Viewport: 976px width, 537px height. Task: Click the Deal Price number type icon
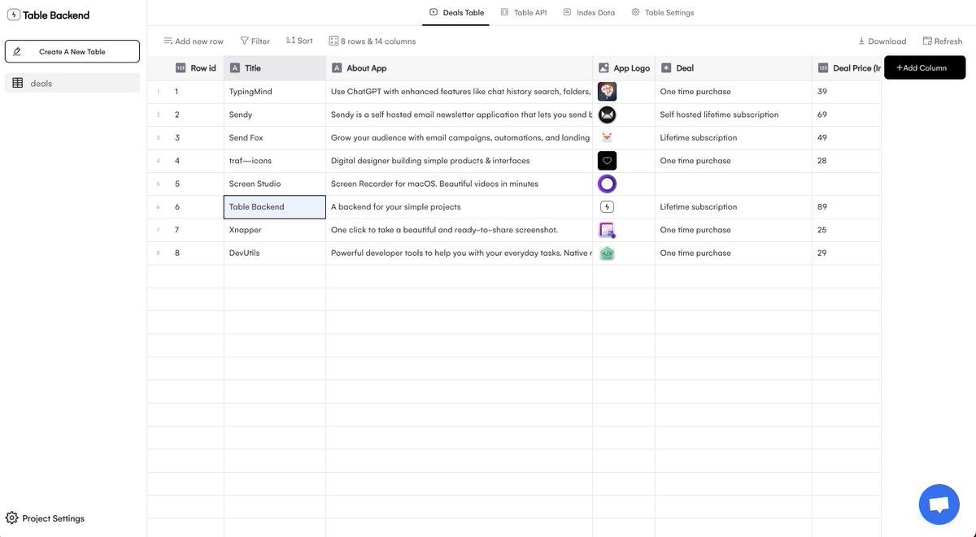(823, 68)
